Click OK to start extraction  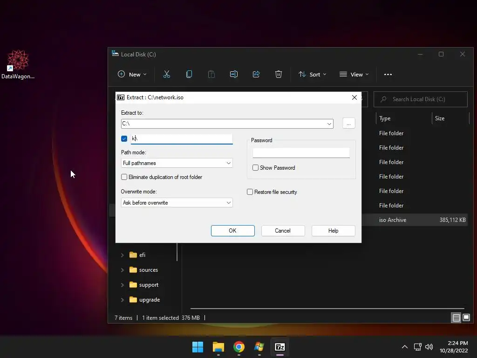(x=233, y=231)
